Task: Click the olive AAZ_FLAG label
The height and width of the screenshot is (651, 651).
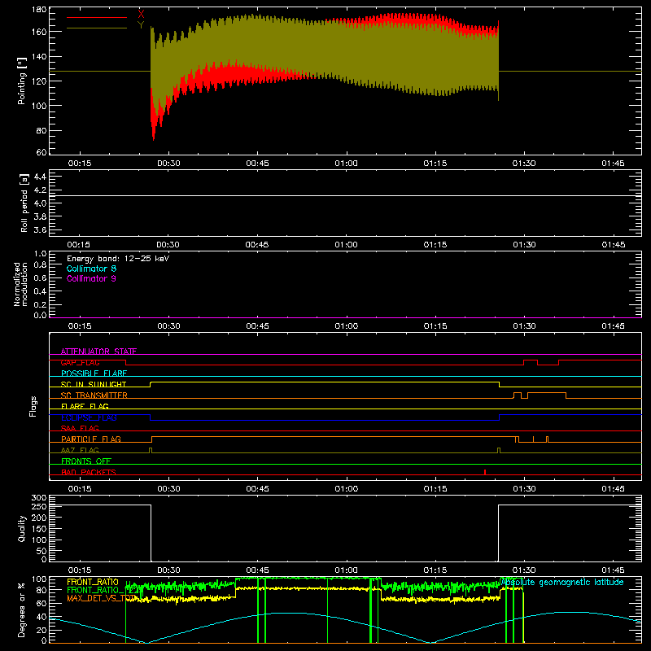Action: pos(80,450)
